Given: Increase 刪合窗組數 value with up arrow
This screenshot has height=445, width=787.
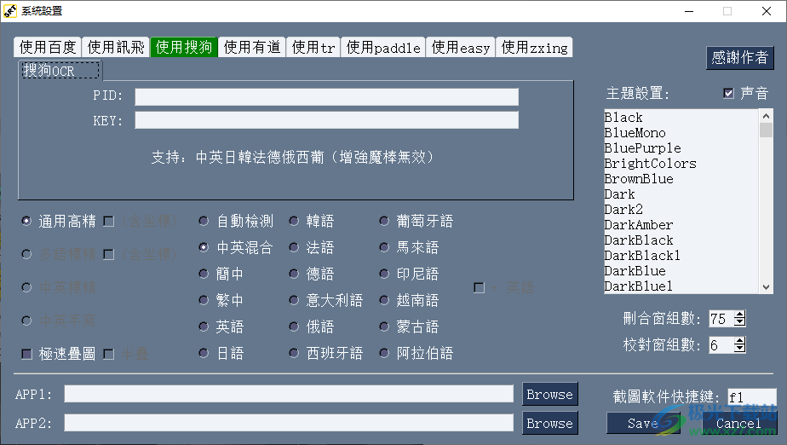Looking at the screenshot, I should pos(740,315).
